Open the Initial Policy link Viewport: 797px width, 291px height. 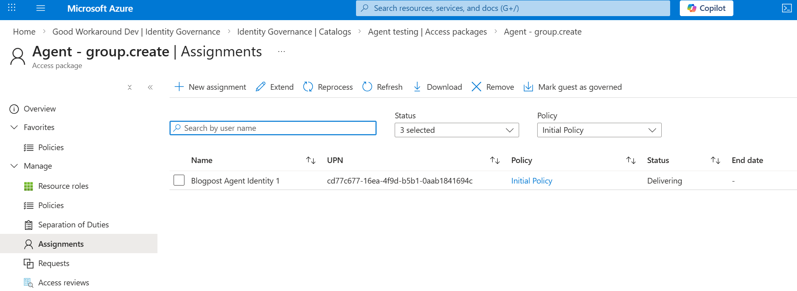tap(531, 181)
